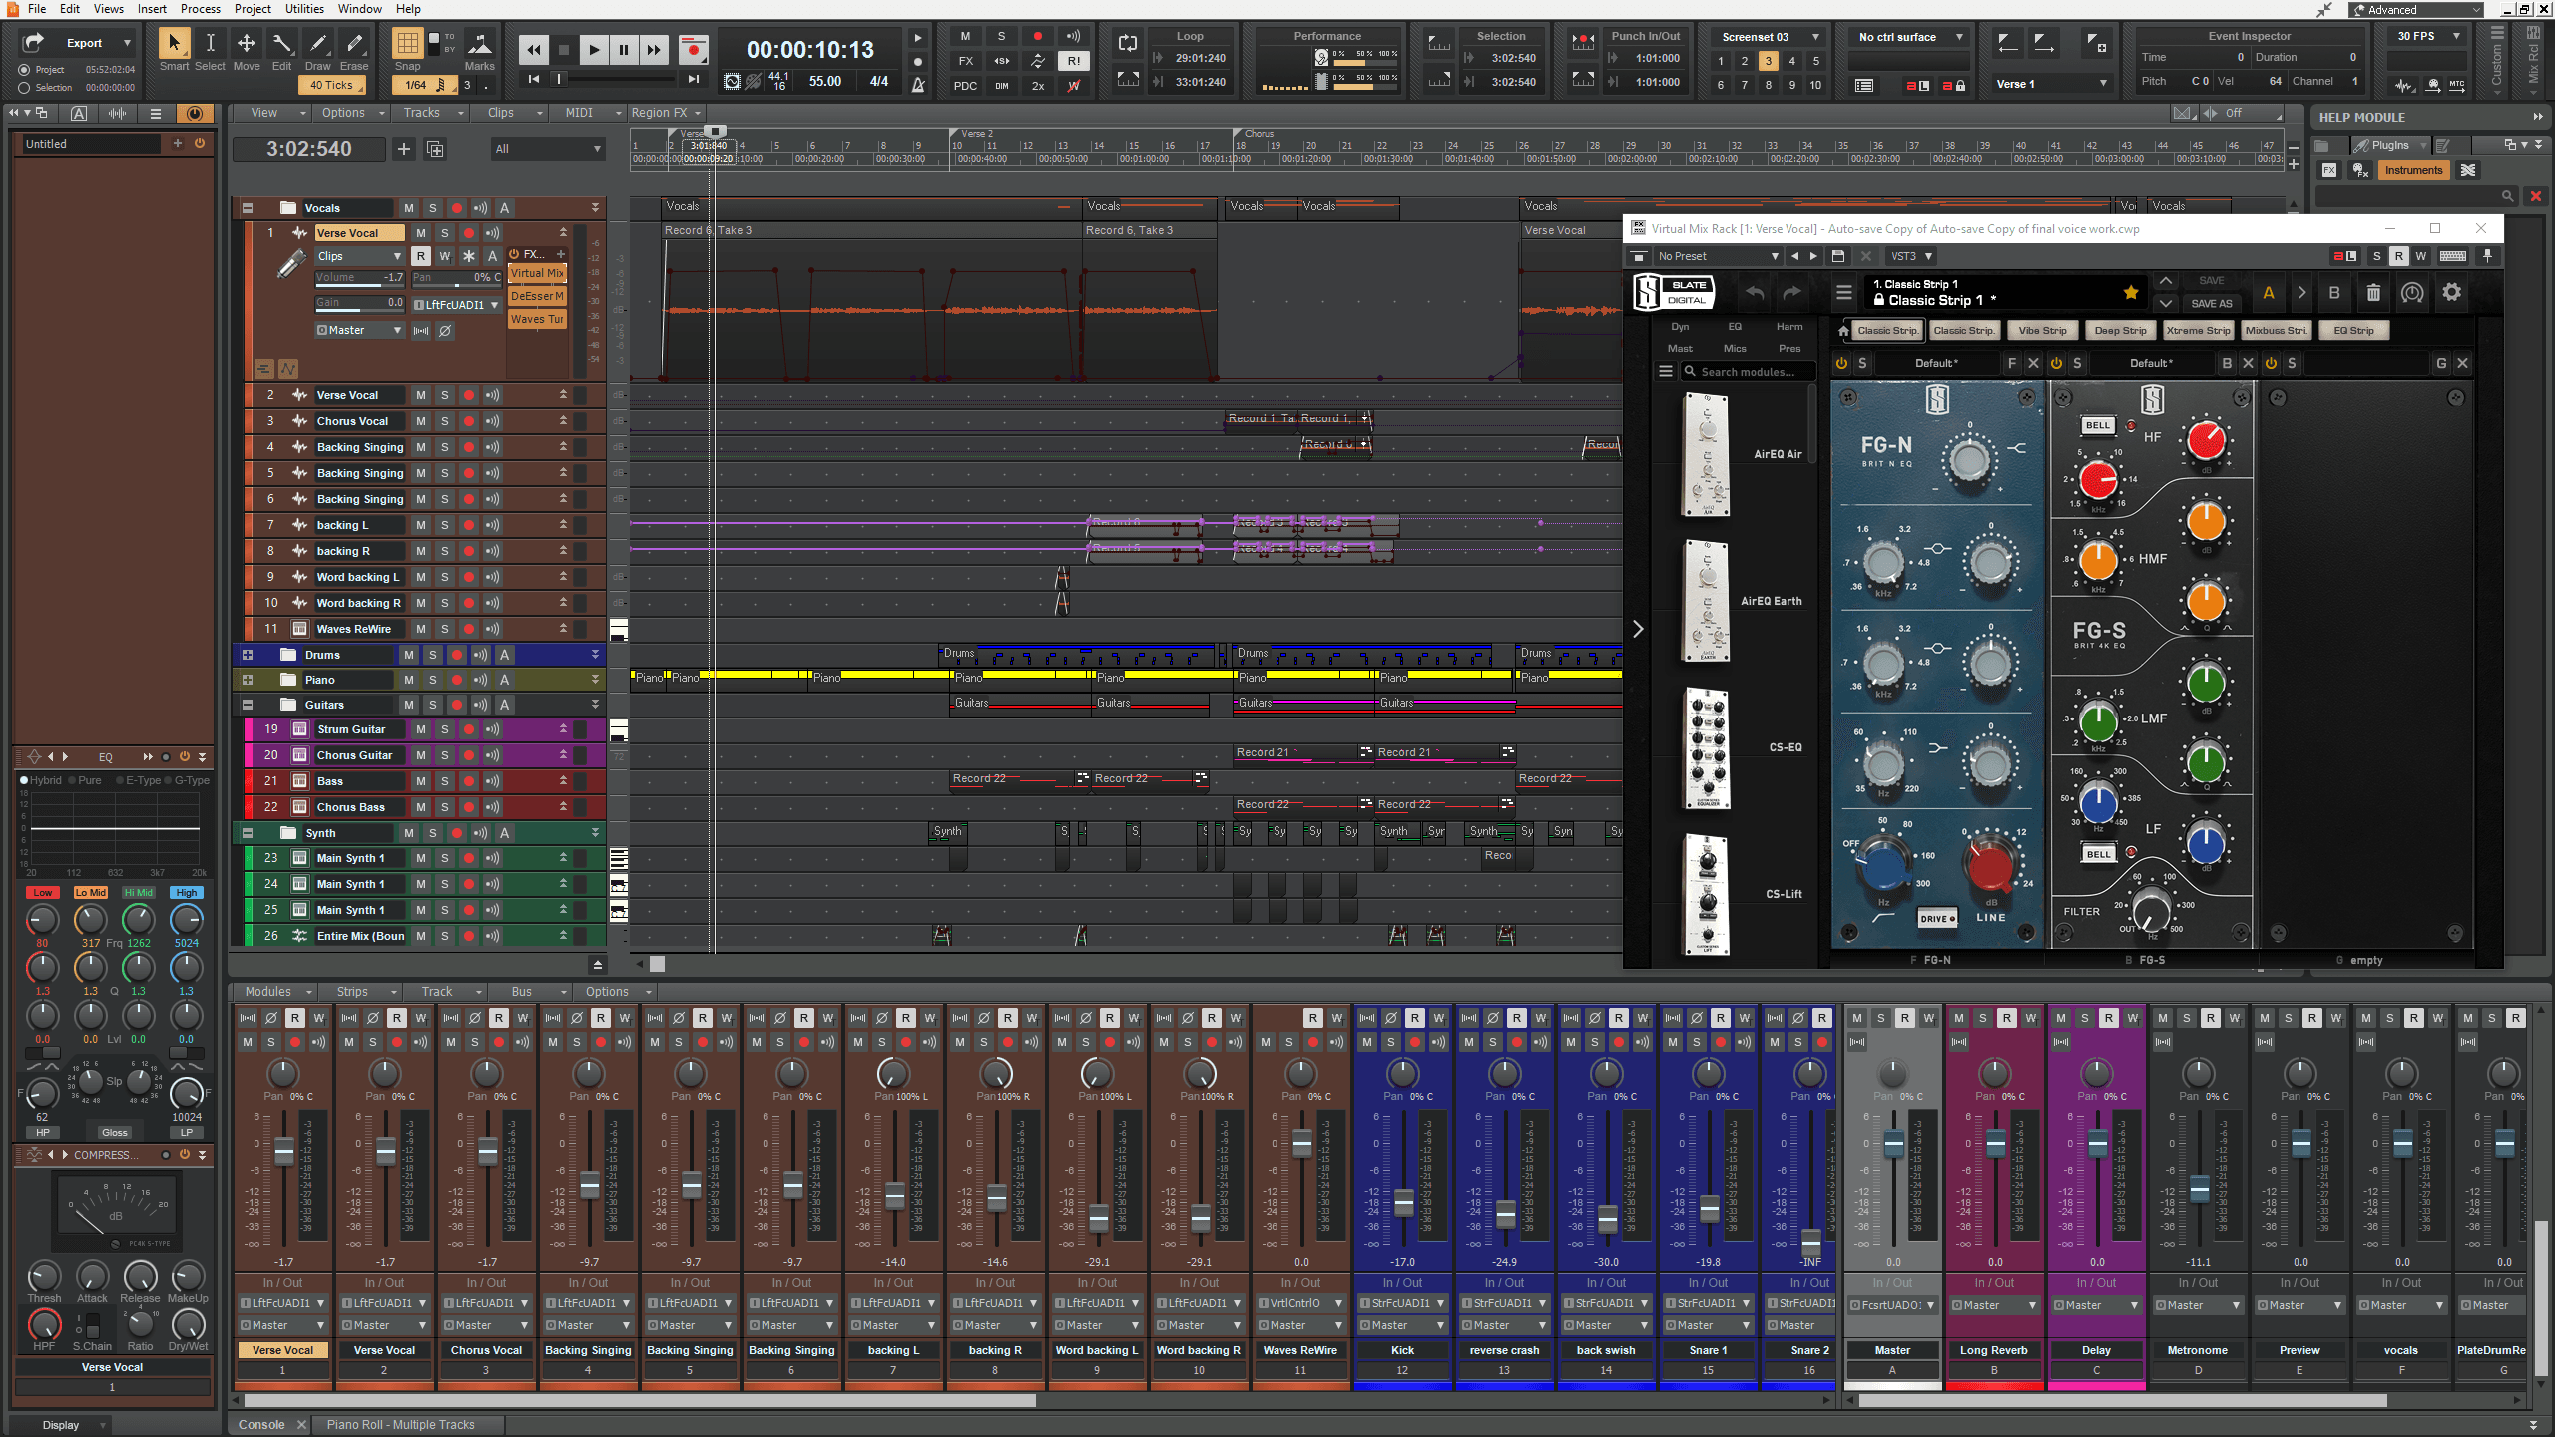2555x1437 pixels.
Task: Mute the Chorus Vocal track
Action: (420, 421)
